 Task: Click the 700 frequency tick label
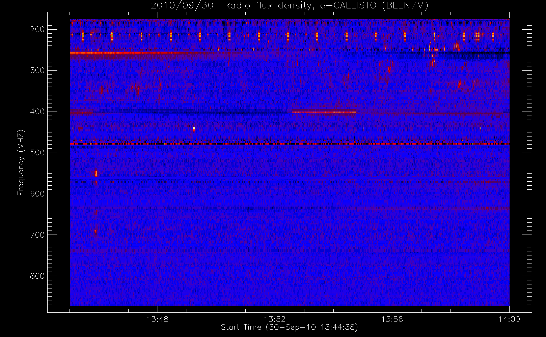click(37, 235)
